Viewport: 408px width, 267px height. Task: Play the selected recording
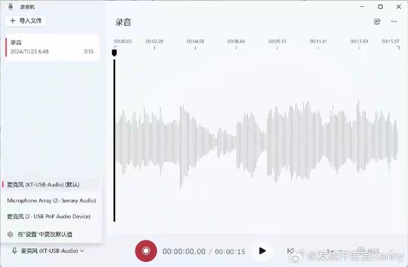pos(262,251)
